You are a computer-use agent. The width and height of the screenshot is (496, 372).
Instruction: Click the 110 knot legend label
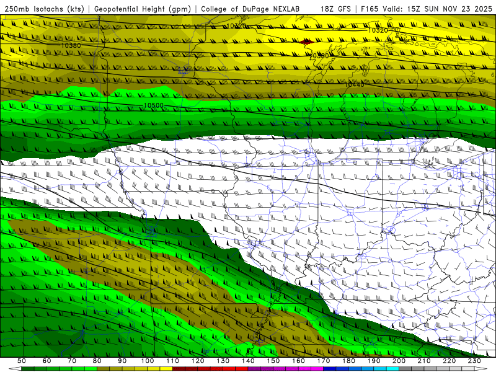coord(173,361)
